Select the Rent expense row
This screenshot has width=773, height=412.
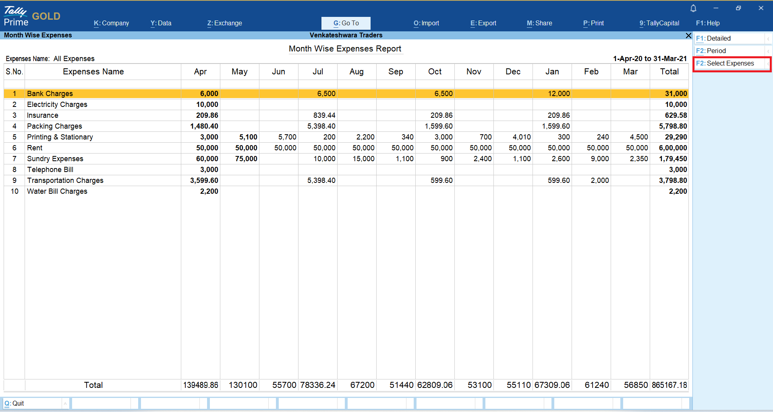(x=35, y=148)
